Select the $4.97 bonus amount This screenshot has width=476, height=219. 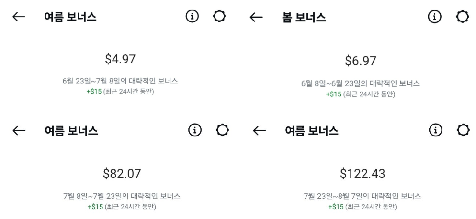tap(120, 59)
